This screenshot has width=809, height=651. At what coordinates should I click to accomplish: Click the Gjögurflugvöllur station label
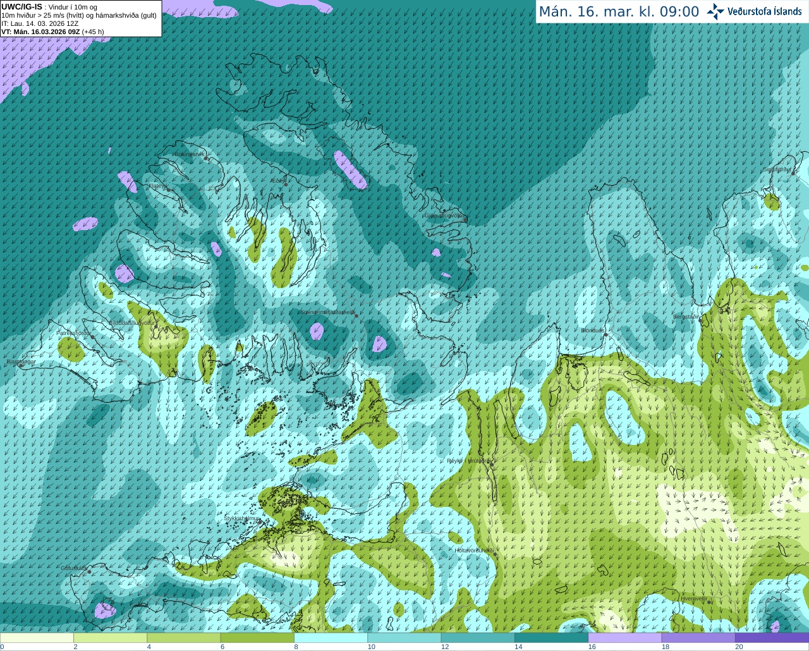[x=444, y=216]
